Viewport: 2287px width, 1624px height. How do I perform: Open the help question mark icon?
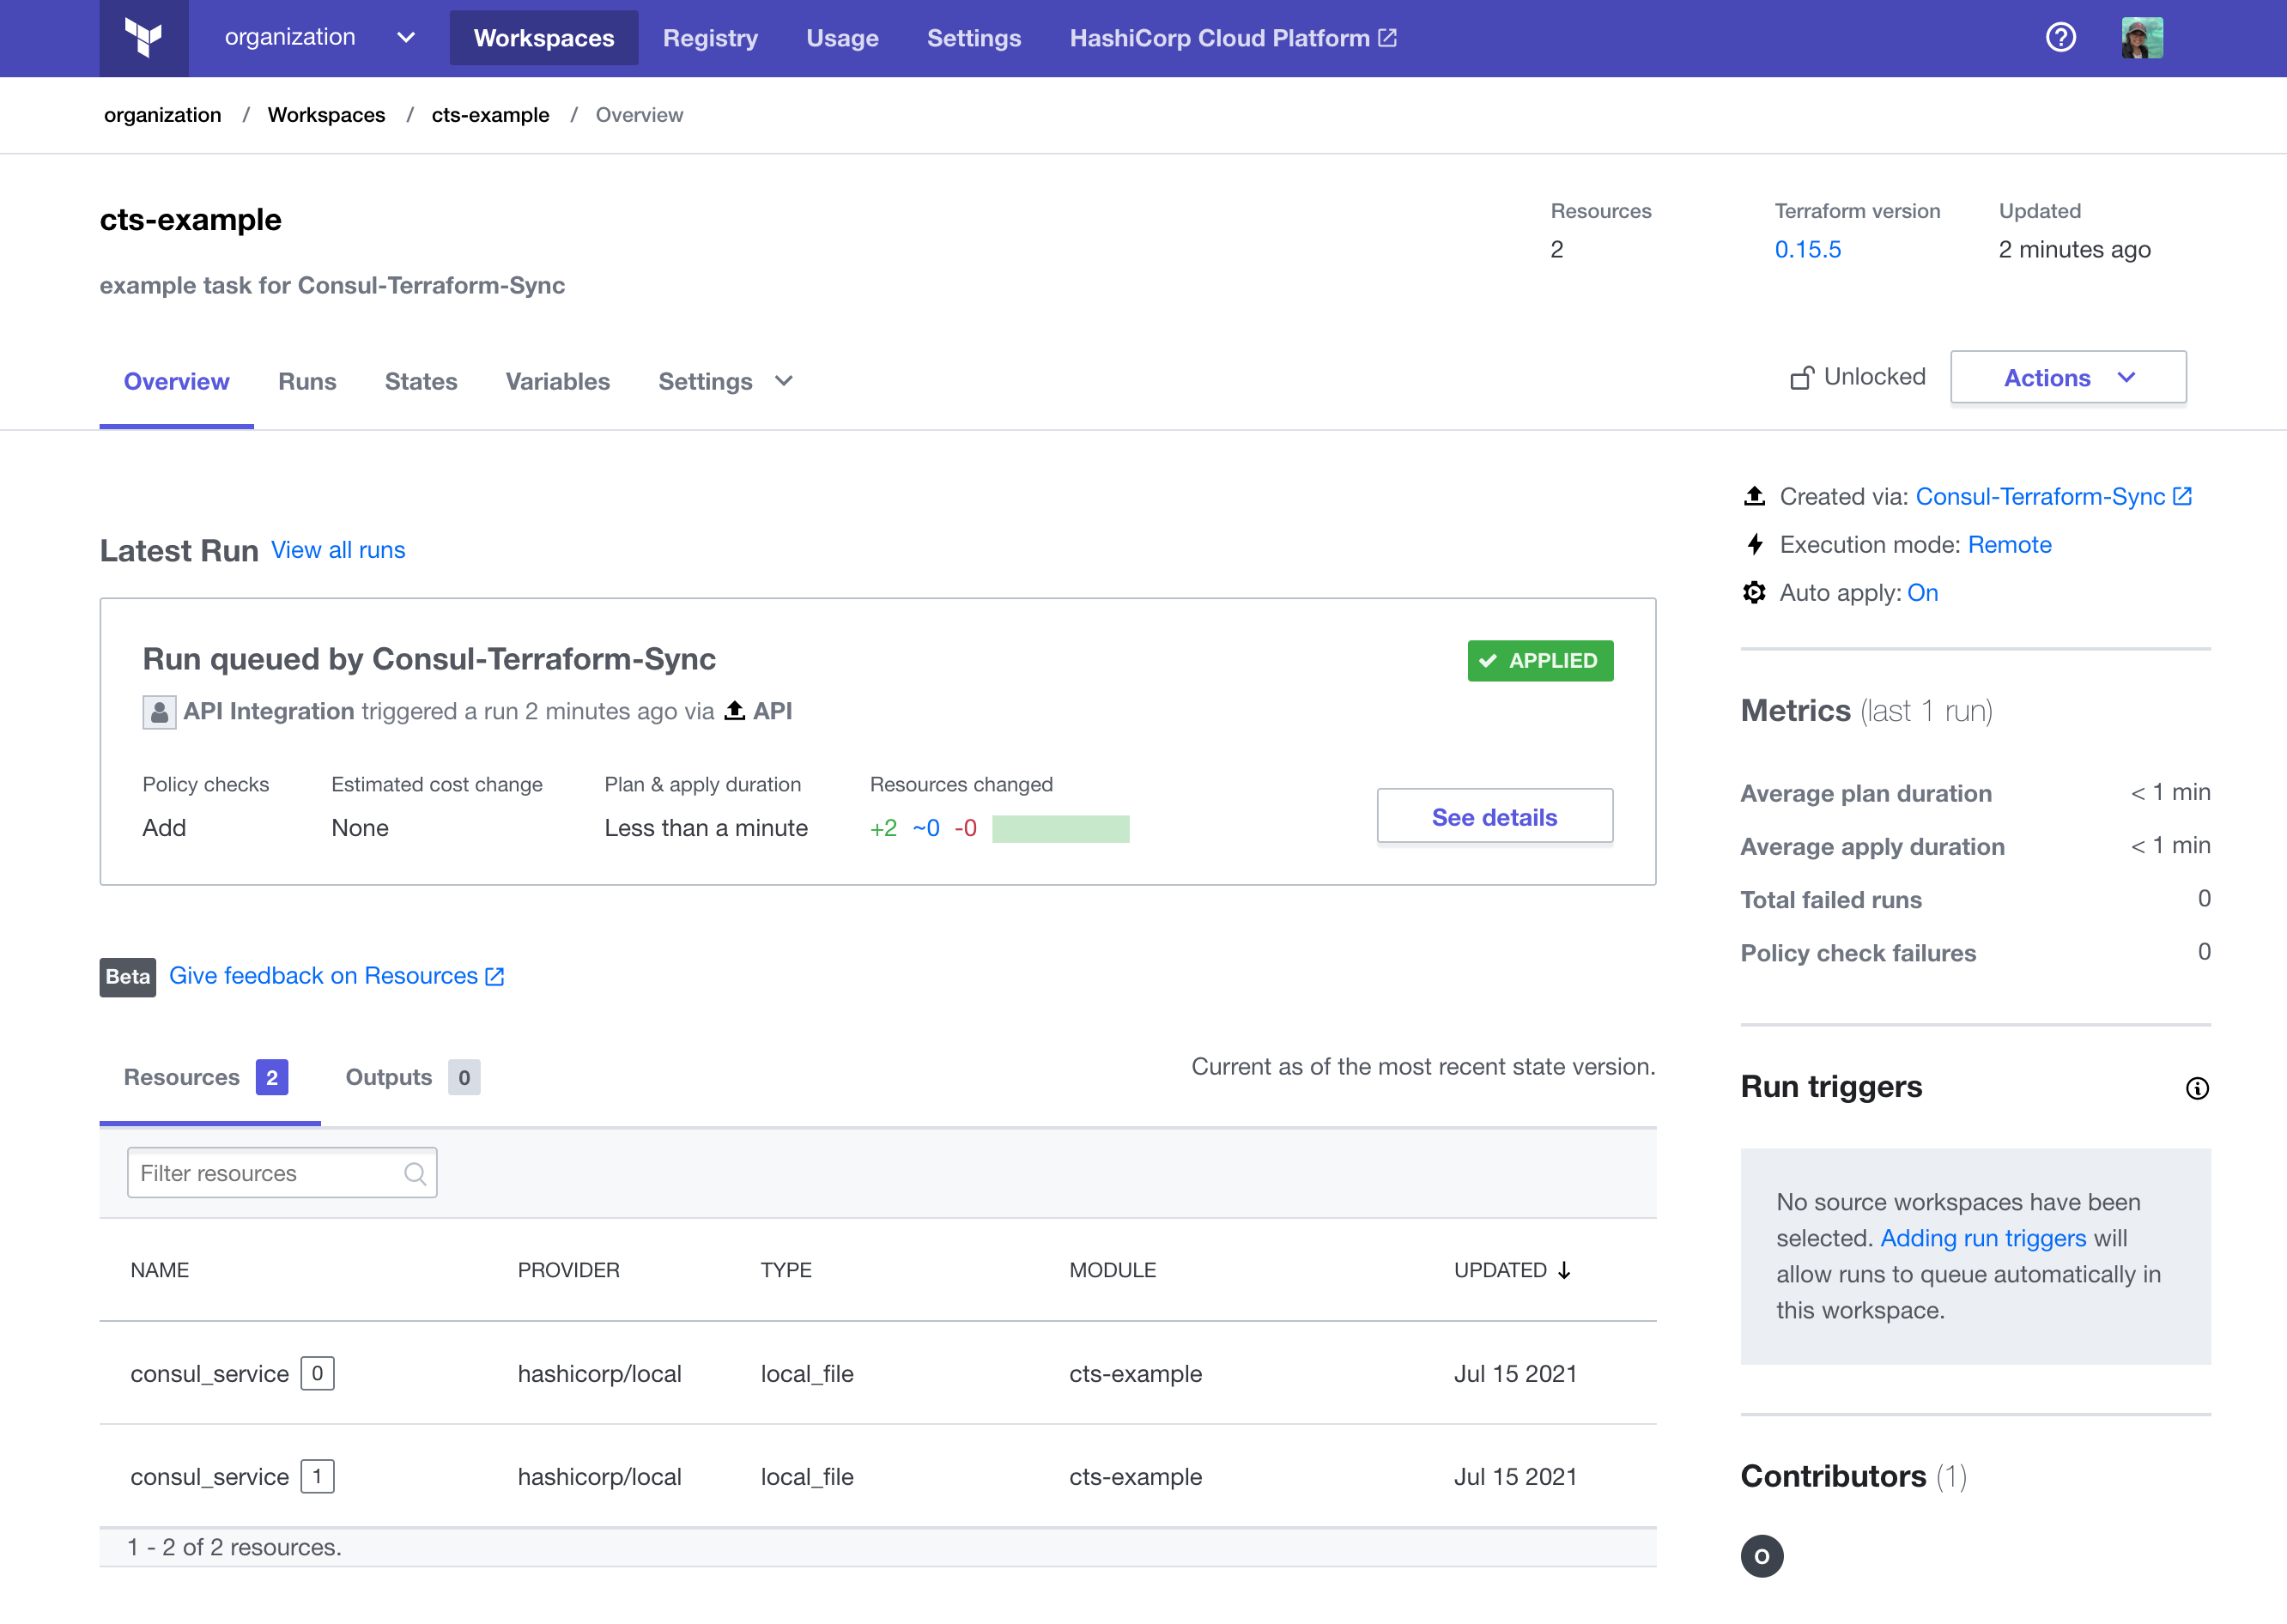point(2060,38)
